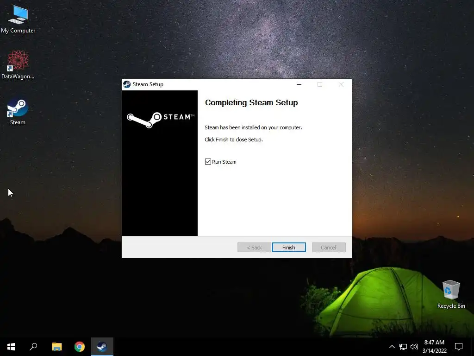Open the network status tray icon
Viewport: 474px width, 356px height.
(403, 347)
